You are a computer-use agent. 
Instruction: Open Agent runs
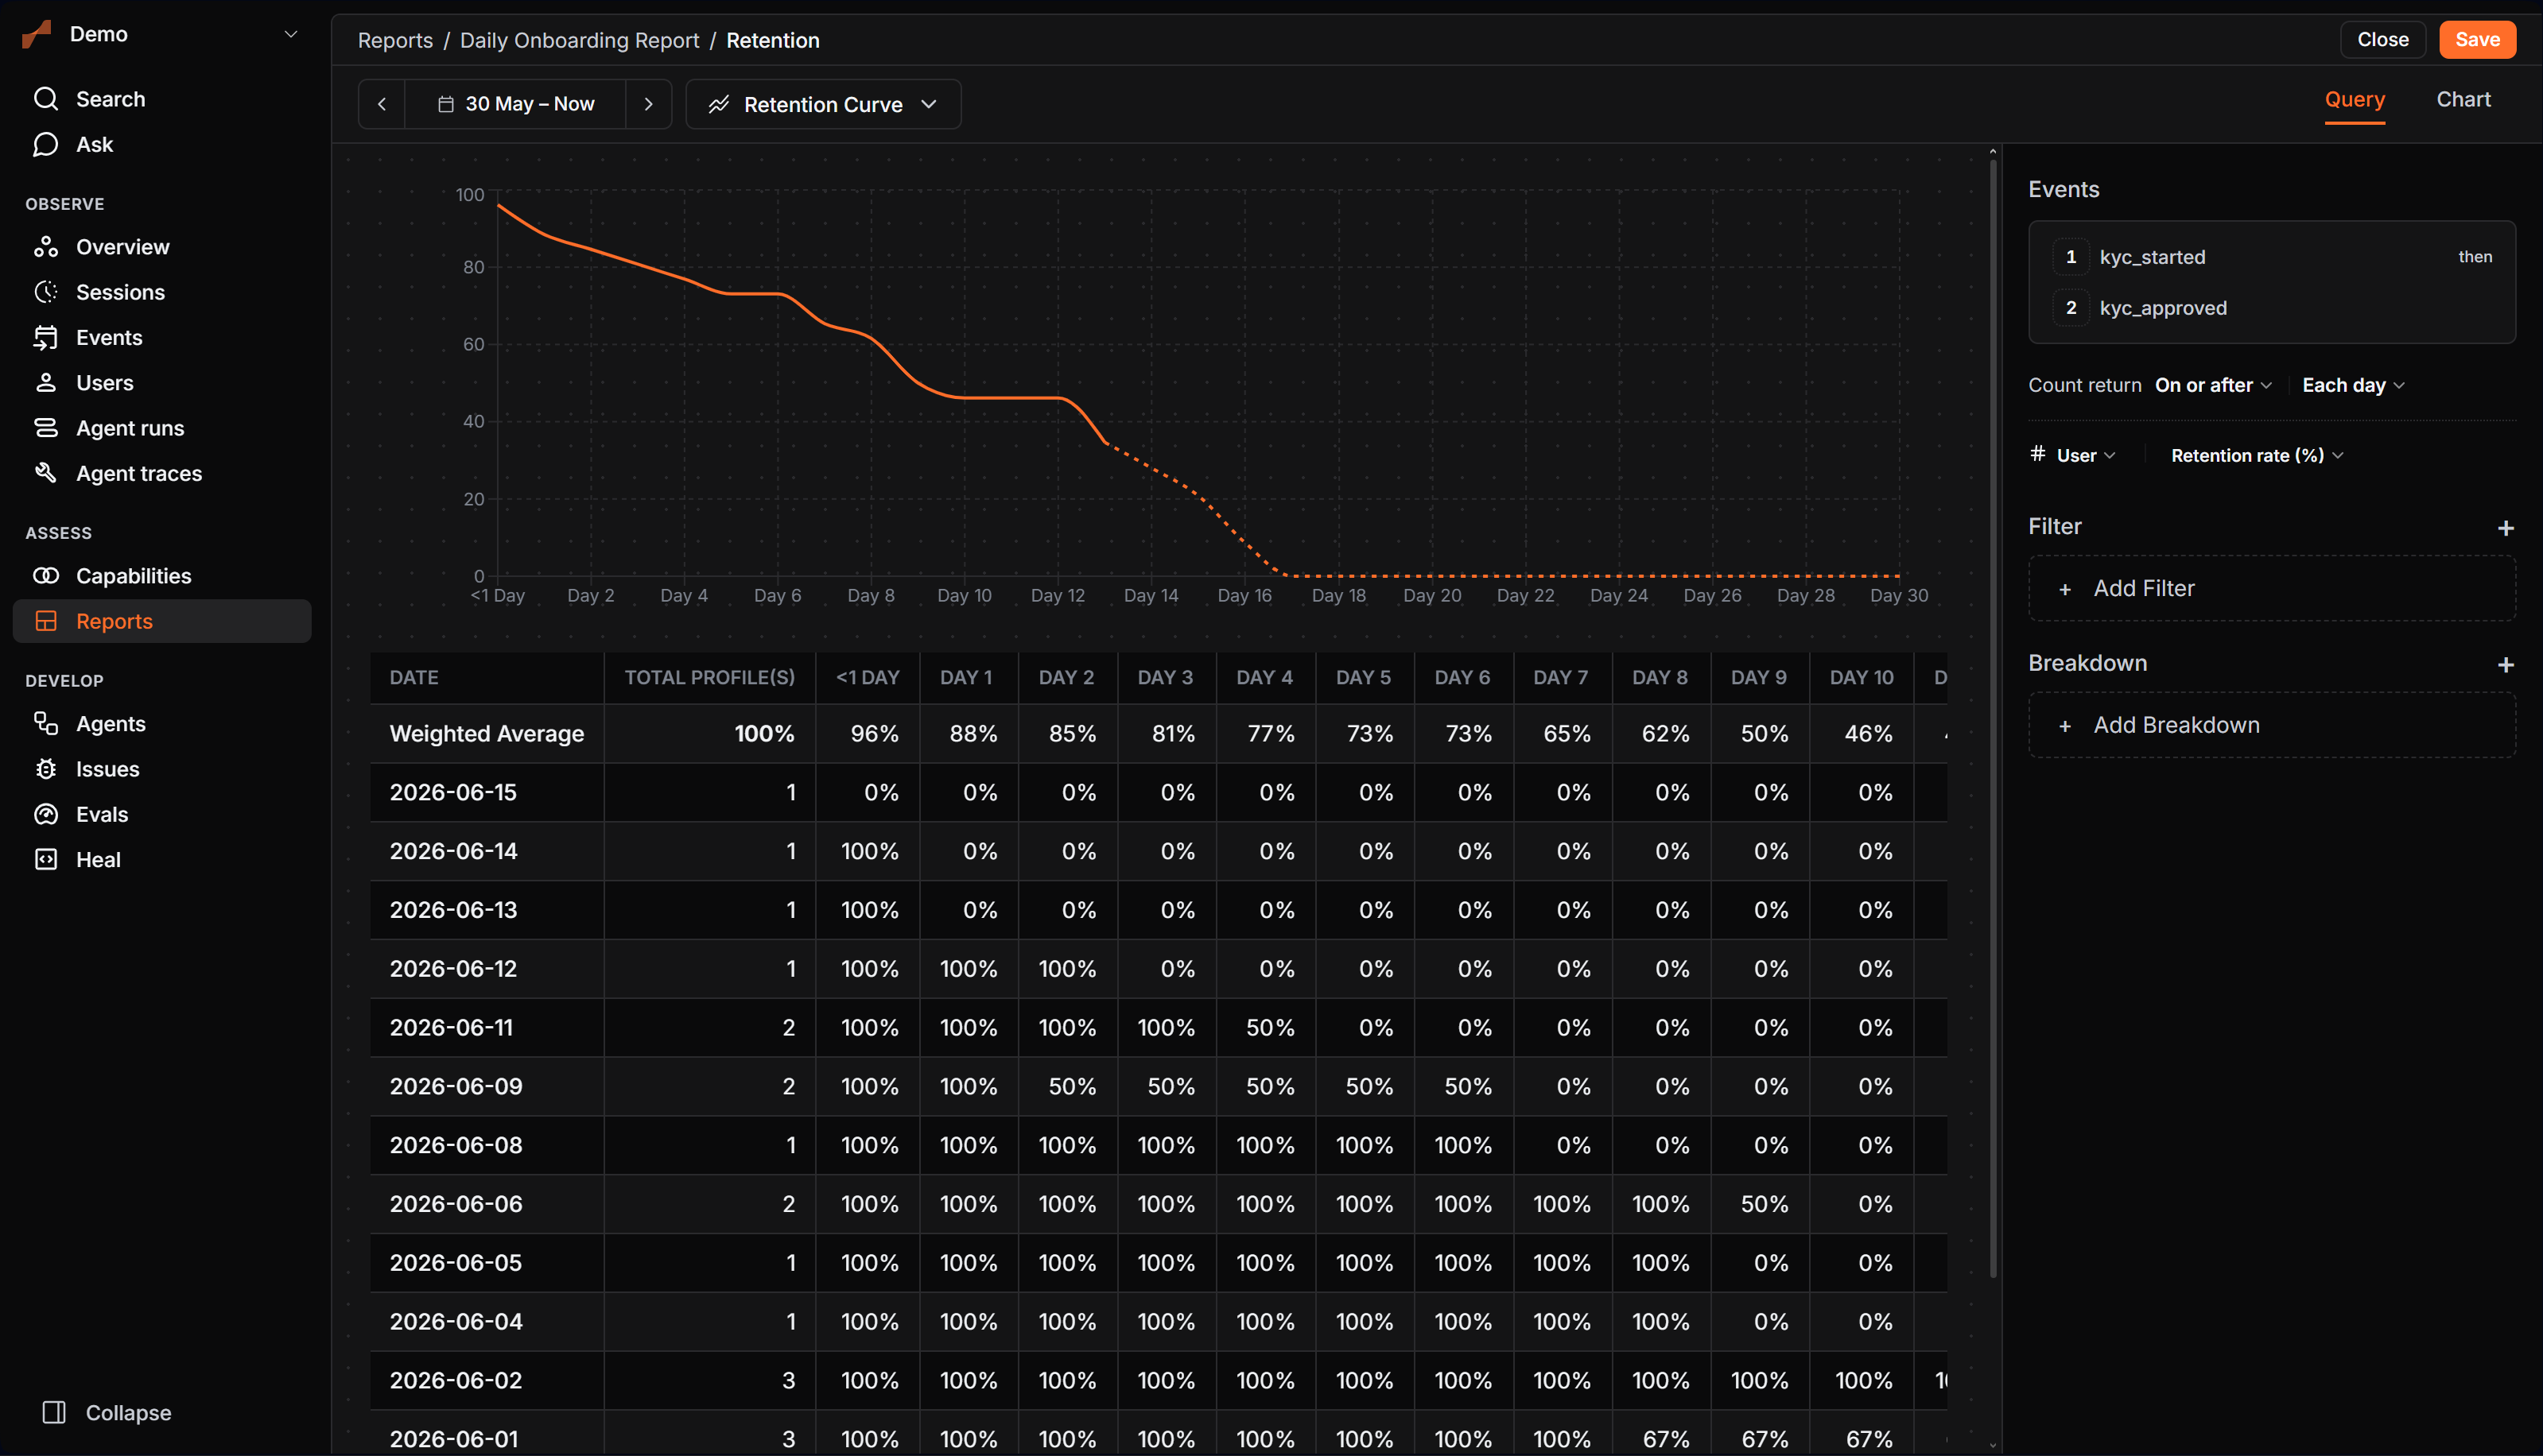(x=162, y=428)
